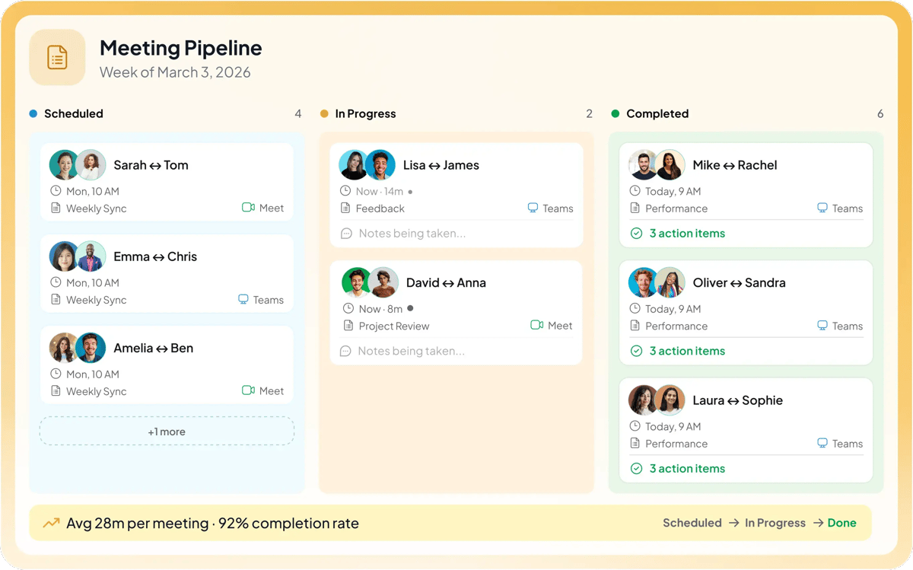Expand the +1 more scheduled meetings
This screenshot has width=913, height=570.
point(167,431)
